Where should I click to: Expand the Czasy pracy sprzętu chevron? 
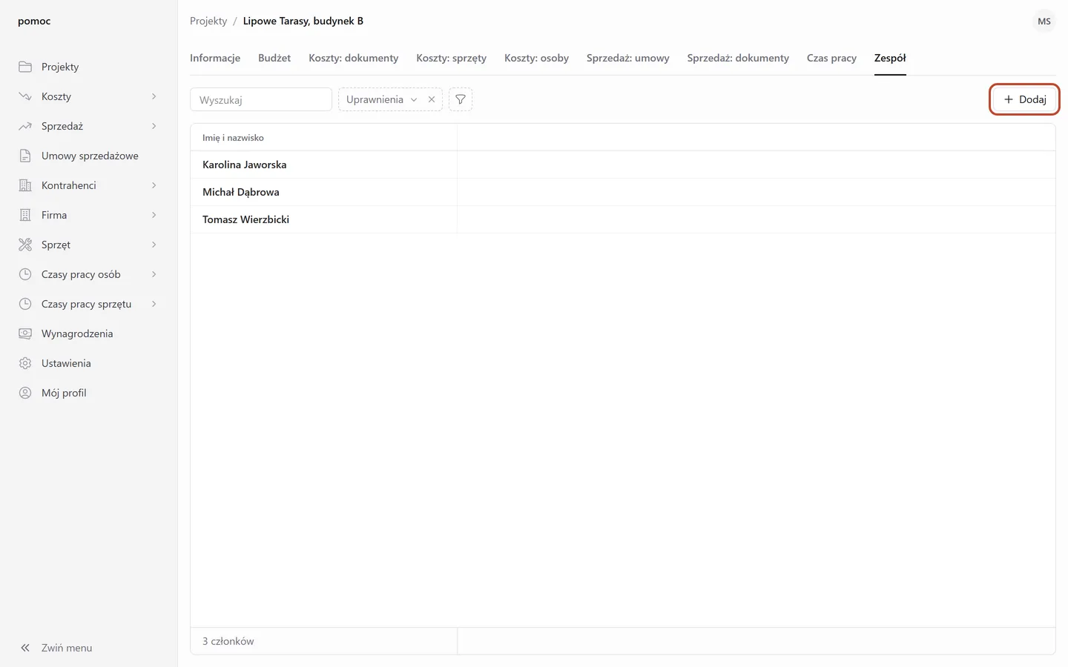(154, 304)
